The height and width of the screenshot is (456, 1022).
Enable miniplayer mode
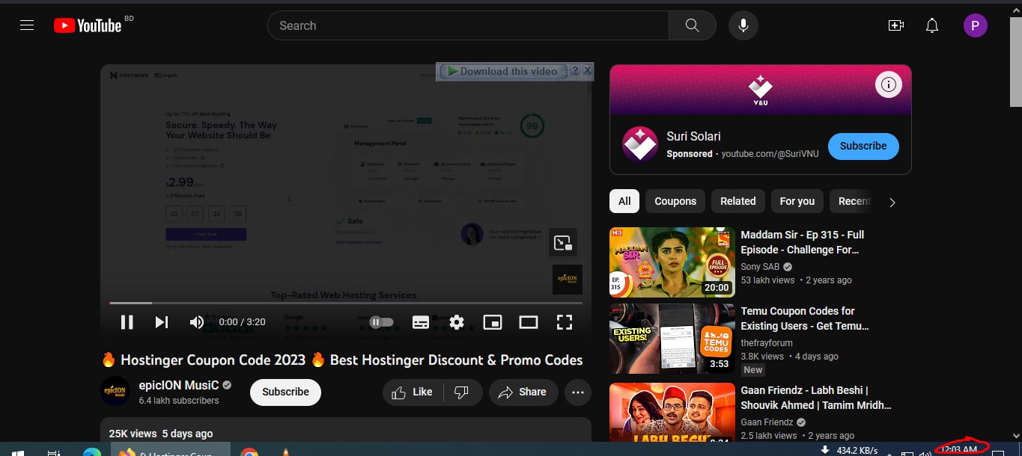pos(493,322)
